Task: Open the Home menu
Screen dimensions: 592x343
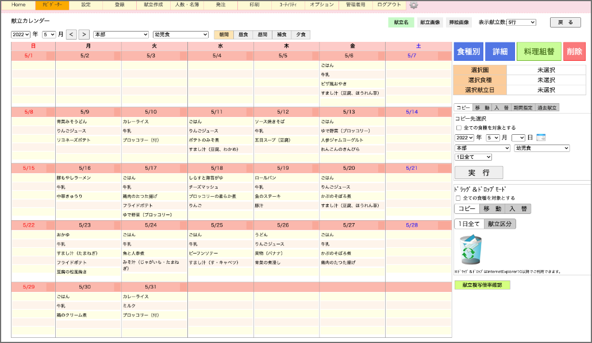Action: [x=18, y=5]
